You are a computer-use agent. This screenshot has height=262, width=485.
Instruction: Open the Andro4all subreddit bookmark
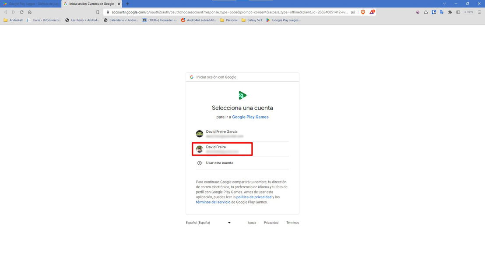click(x=199, y=20)
